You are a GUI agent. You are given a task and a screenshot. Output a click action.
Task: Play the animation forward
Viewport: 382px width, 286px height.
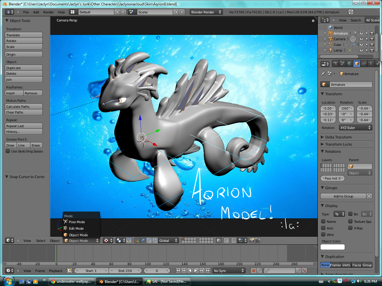point(196,271)
